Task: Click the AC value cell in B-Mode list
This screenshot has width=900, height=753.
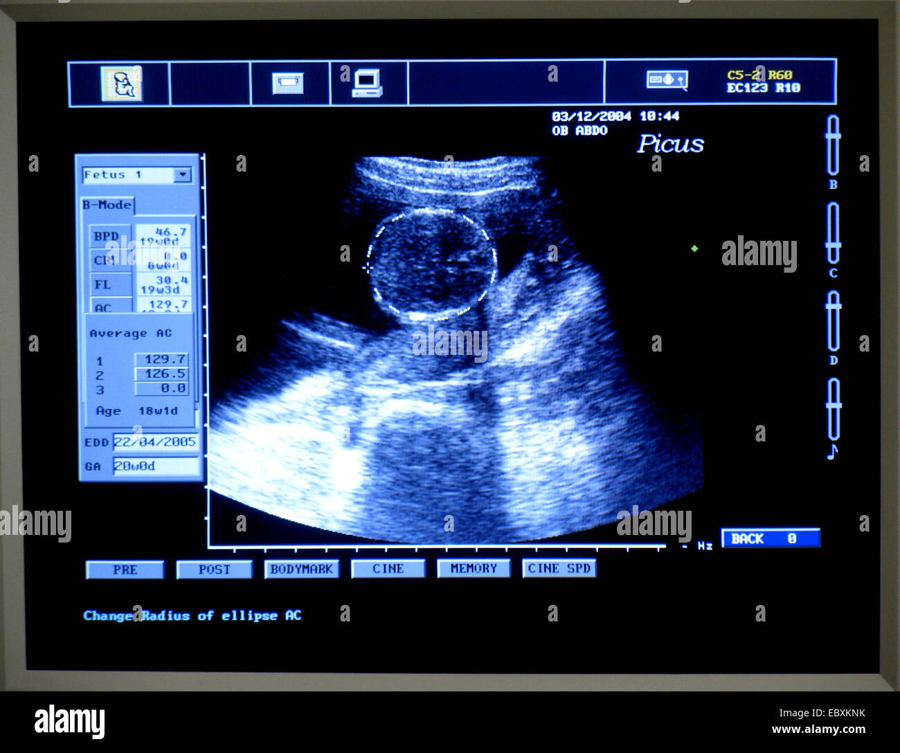Action: tap(163, 305)
